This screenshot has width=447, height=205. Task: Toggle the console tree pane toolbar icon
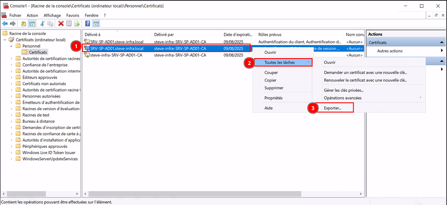click(32, 24)
